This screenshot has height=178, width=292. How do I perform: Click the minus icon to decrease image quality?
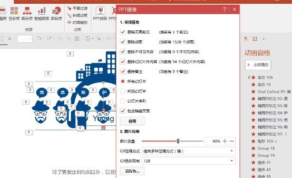pyautogui.click(x=232, y=141)
